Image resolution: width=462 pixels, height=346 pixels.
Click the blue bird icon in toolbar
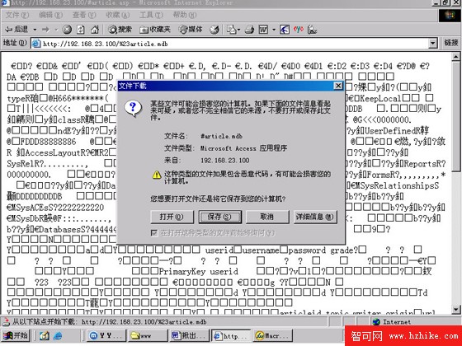point(285,30)
